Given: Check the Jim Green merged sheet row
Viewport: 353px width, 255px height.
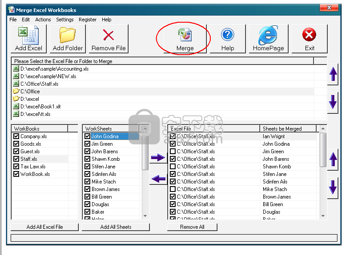Looking at the screenshot, I should [x=172, y=151].
